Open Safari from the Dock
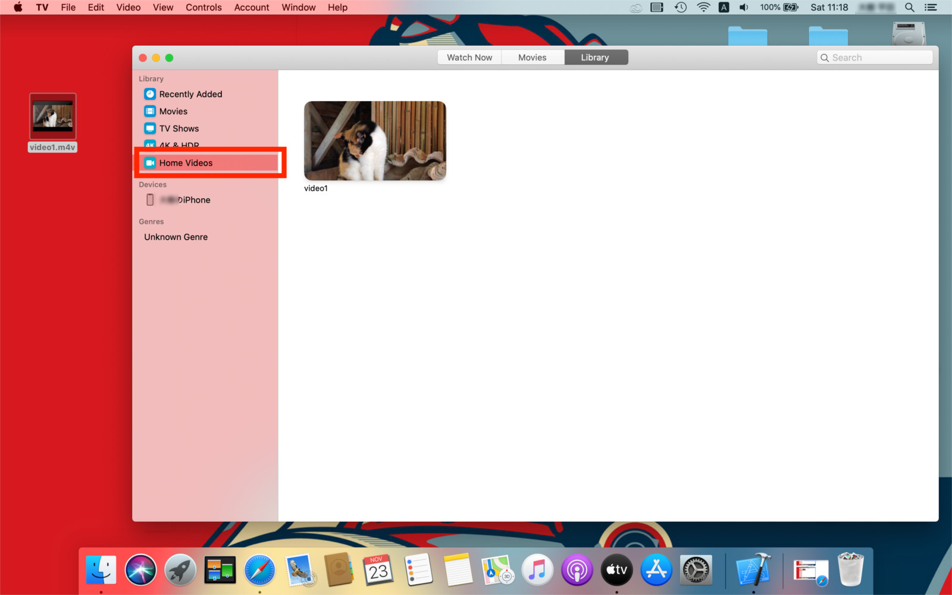This screenshot has height=595, width=952. pyautogui.click(x=259, y=570)
